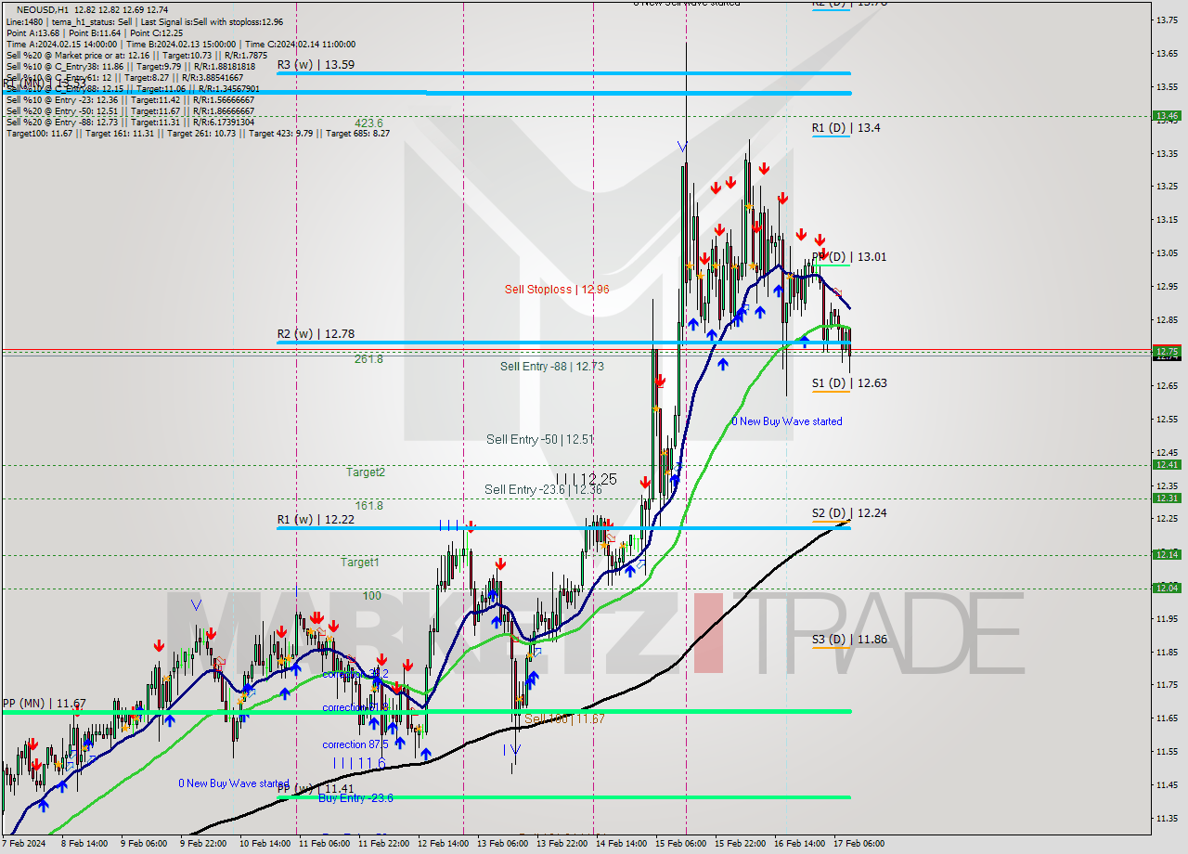
Task: Click the green 'Target1' chart label
Action: [359, 562]
